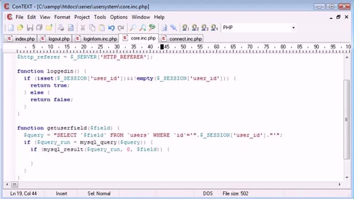Click the Open file folder icon

click(x=20, y=28)
